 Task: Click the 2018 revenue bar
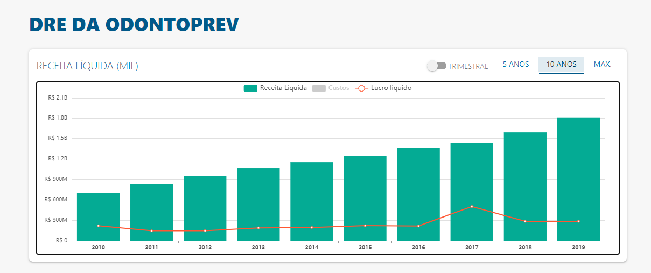pos(525,187)
